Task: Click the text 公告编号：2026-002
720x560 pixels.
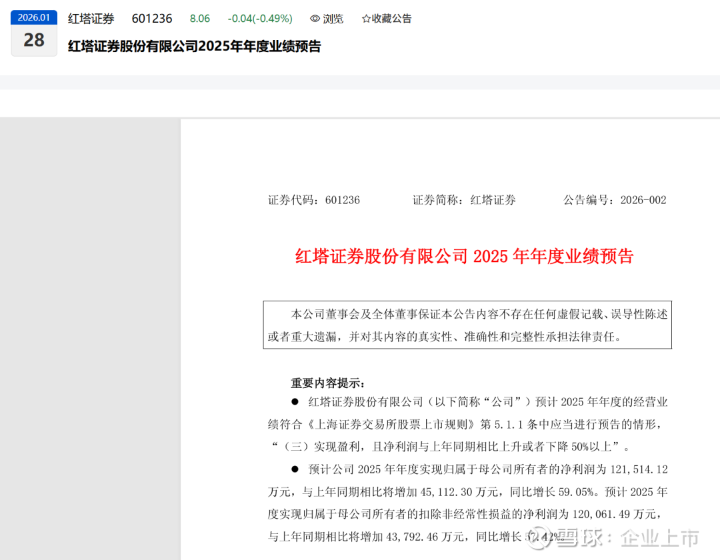Action: (615, 200)
